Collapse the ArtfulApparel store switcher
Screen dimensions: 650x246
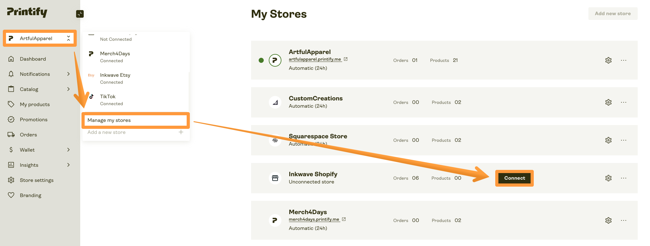click(x=69, y=38)
